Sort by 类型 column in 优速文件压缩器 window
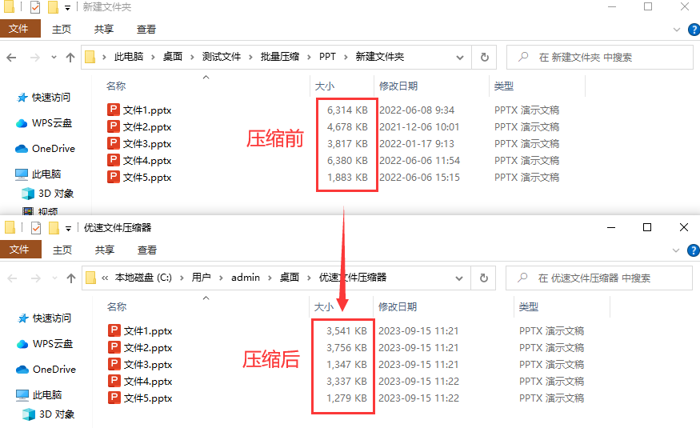This screenshot has width=700, height=428. point(529,306)
